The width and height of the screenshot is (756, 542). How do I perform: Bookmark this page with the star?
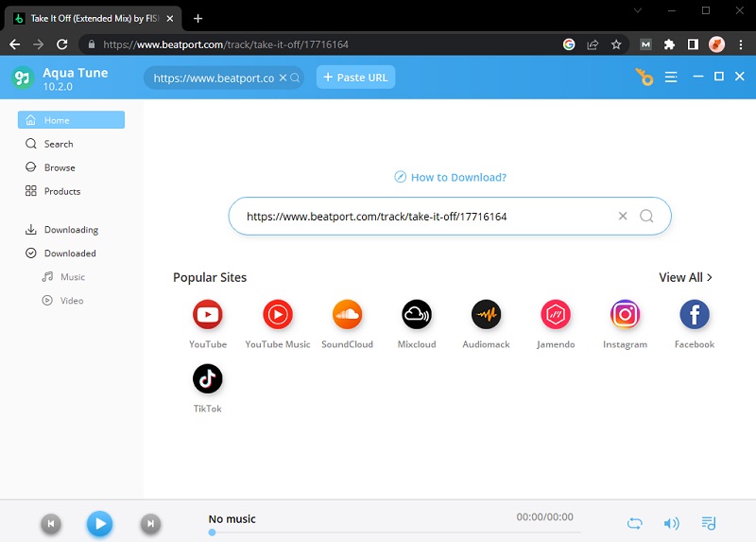616,44
